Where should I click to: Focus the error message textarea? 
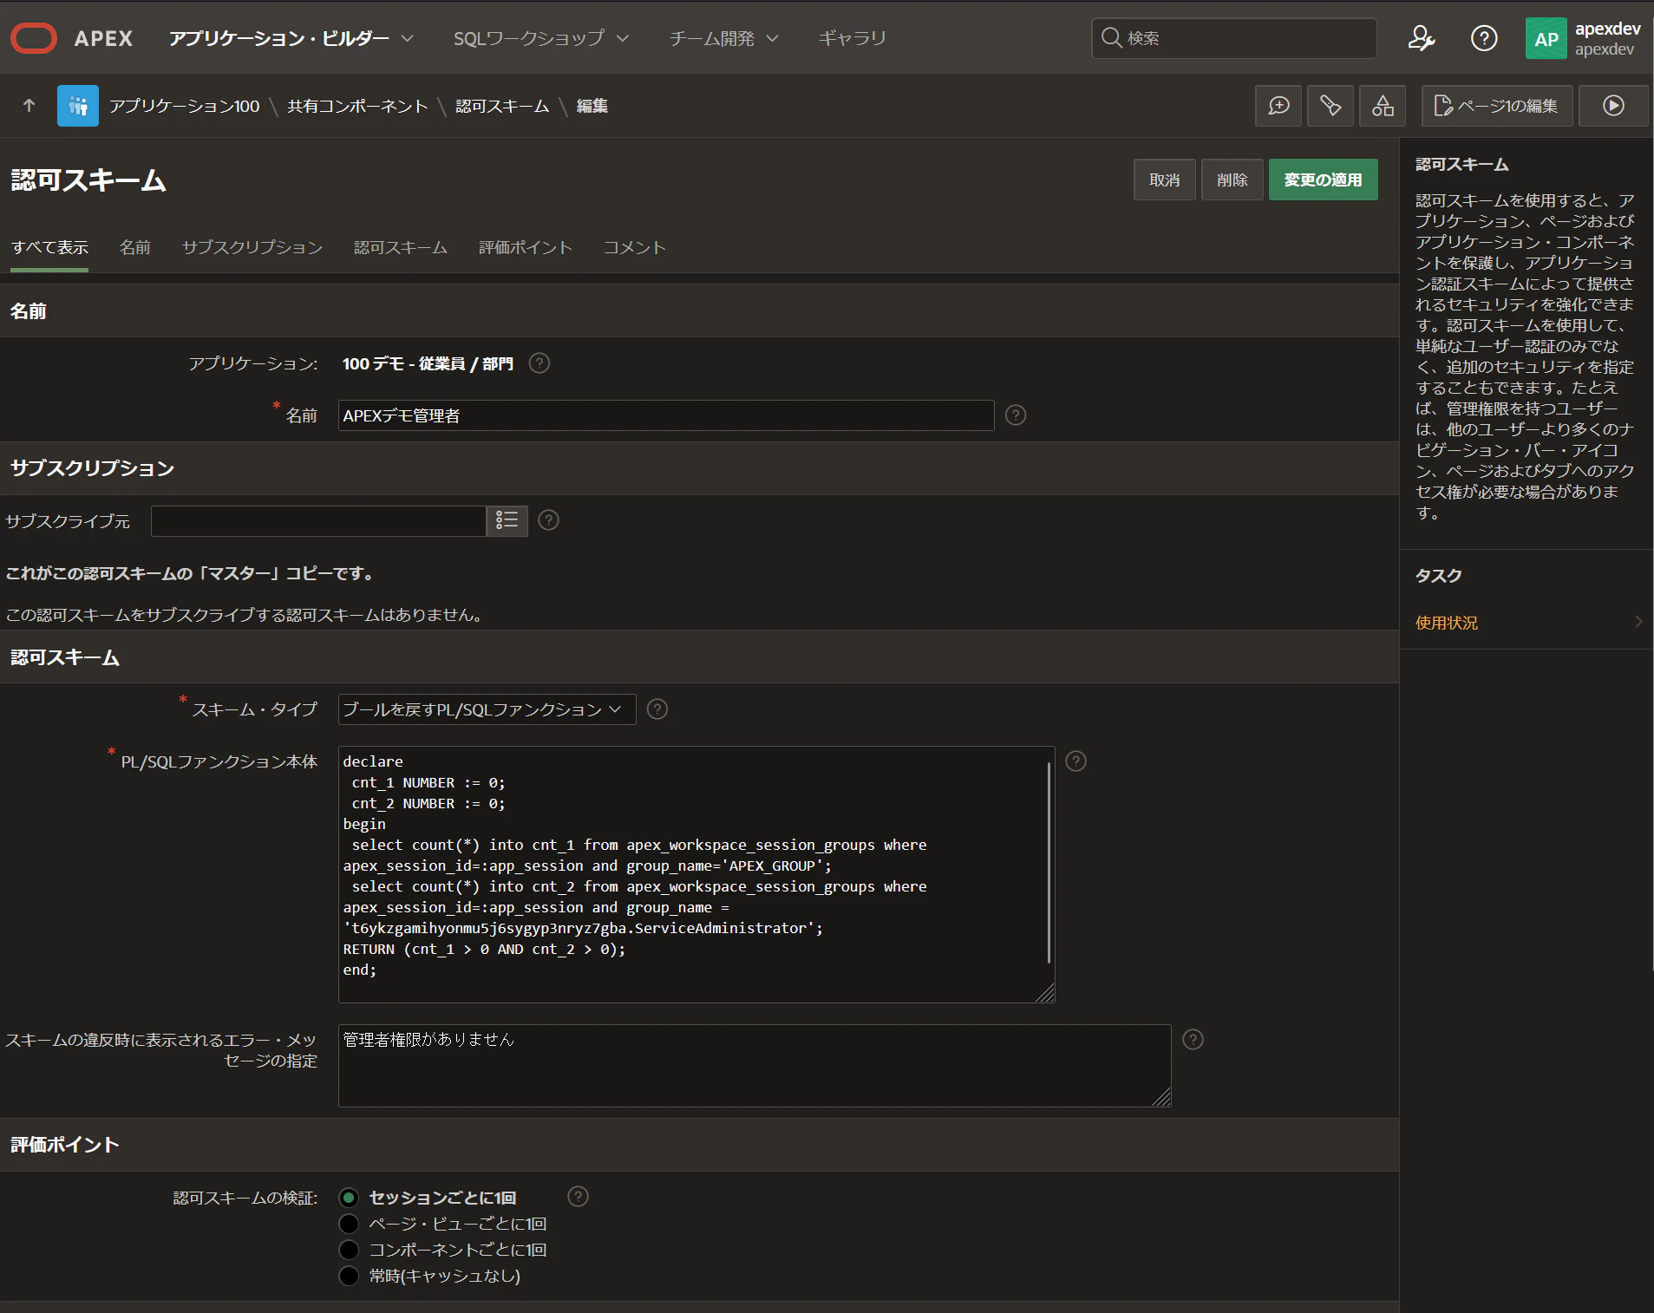(755, 1065)
